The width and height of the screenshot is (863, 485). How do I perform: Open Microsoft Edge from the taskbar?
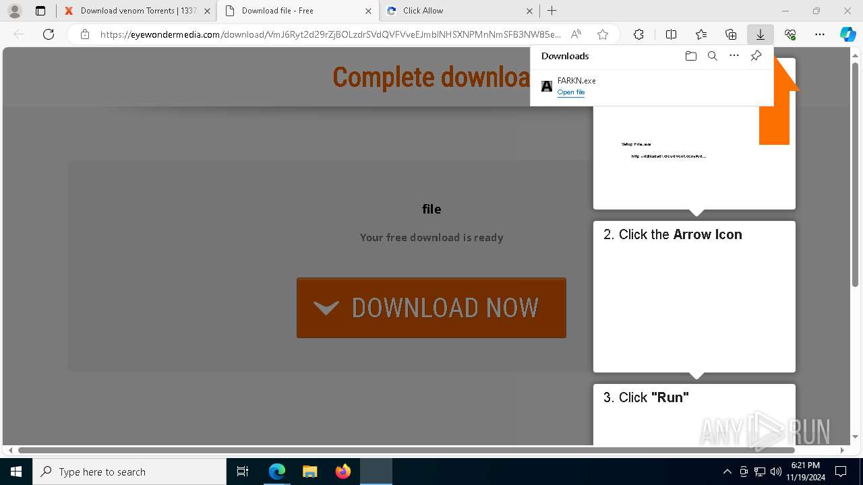tap(277, 472)
